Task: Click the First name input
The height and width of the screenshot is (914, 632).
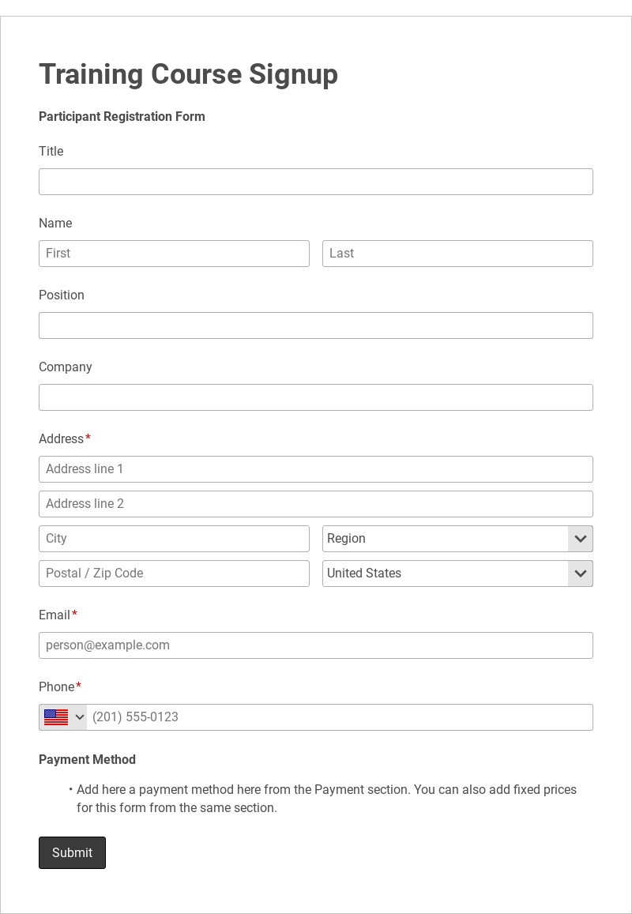Action: coord(174,254)
